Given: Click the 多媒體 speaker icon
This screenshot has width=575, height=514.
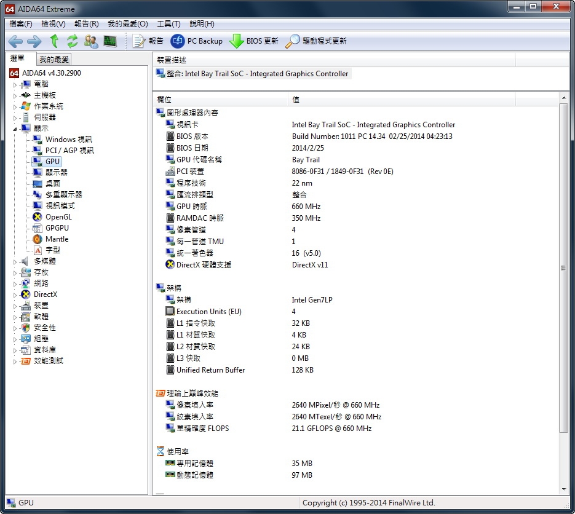Looking at the screenshot, I should (25, 261).
